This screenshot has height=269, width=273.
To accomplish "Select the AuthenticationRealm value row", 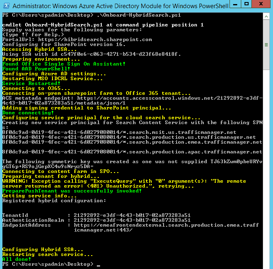I will pyautogui.click(x=96, y=220).
